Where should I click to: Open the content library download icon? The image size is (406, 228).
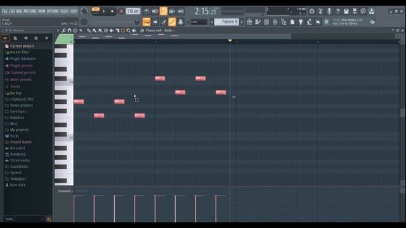pyautogui.click(x=372, y=11)
